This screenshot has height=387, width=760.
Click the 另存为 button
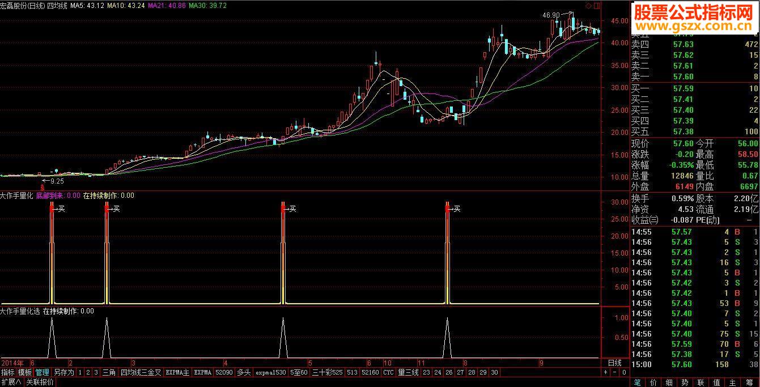(x=64, y=372)
